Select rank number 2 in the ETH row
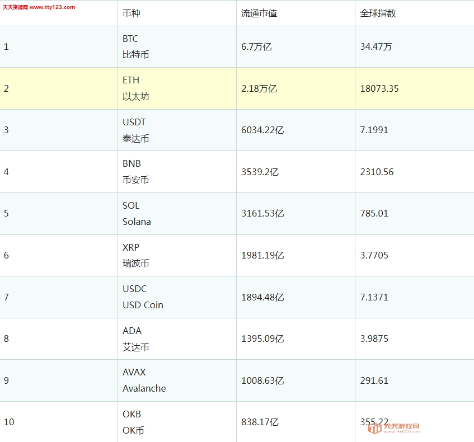This screenshot has height=442, width=474. [6, 88]
